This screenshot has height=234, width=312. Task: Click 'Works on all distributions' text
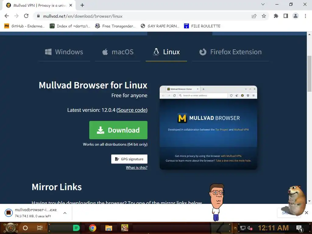[115, 144]
